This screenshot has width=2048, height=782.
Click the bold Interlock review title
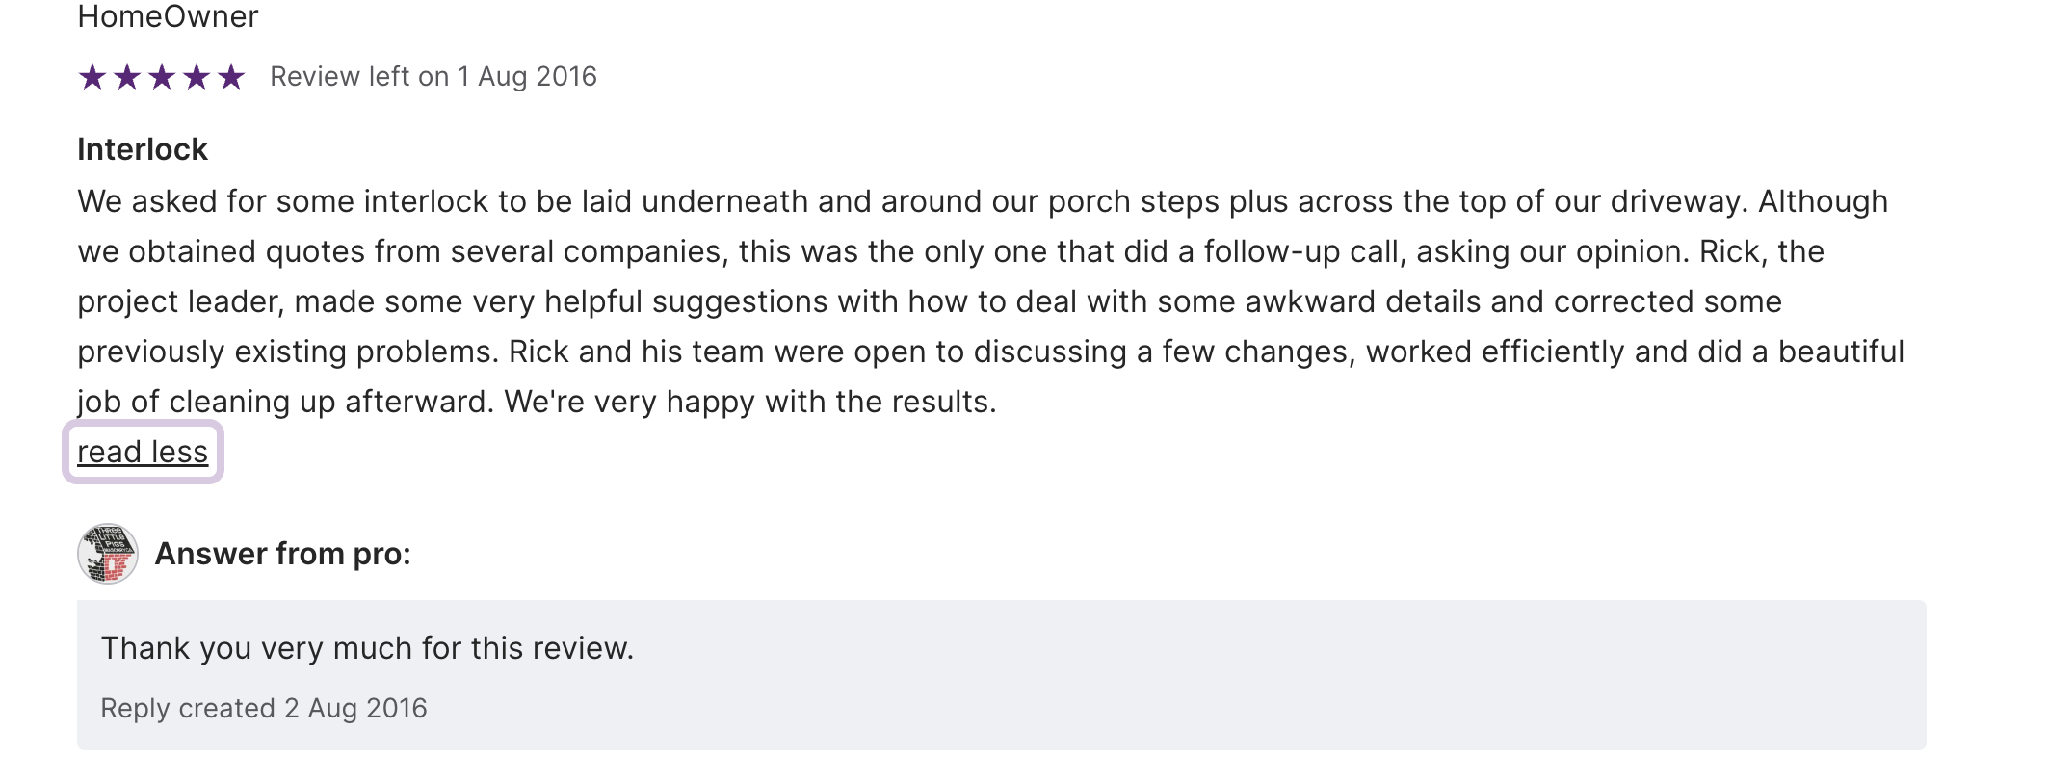coord(143,149)
